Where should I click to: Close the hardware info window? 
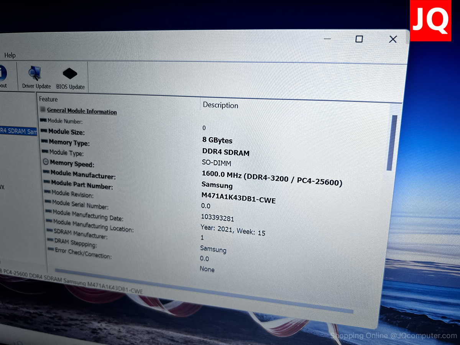[393, 39]
